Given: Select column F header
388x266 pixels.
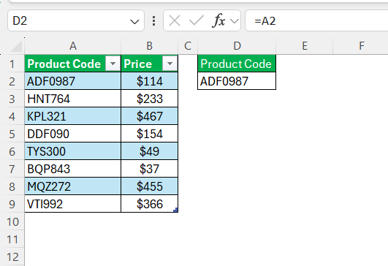Looking at the screenshot, I should point(362,46).
